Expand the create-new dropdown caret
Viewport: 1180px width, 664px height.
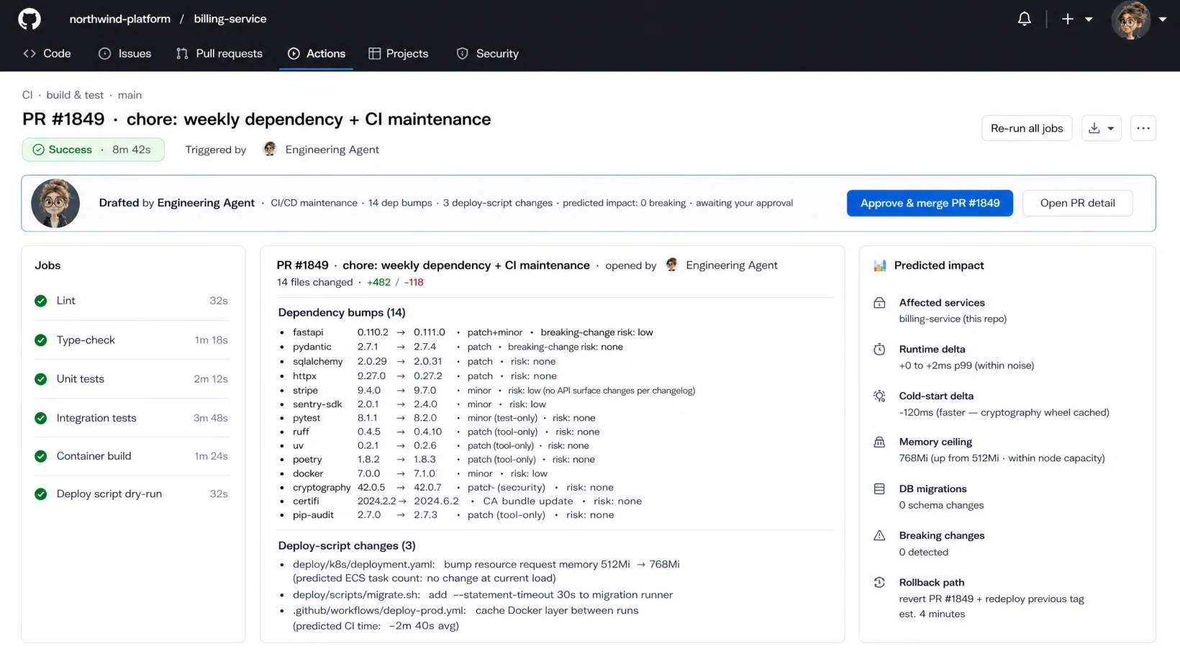point(1089,19)
